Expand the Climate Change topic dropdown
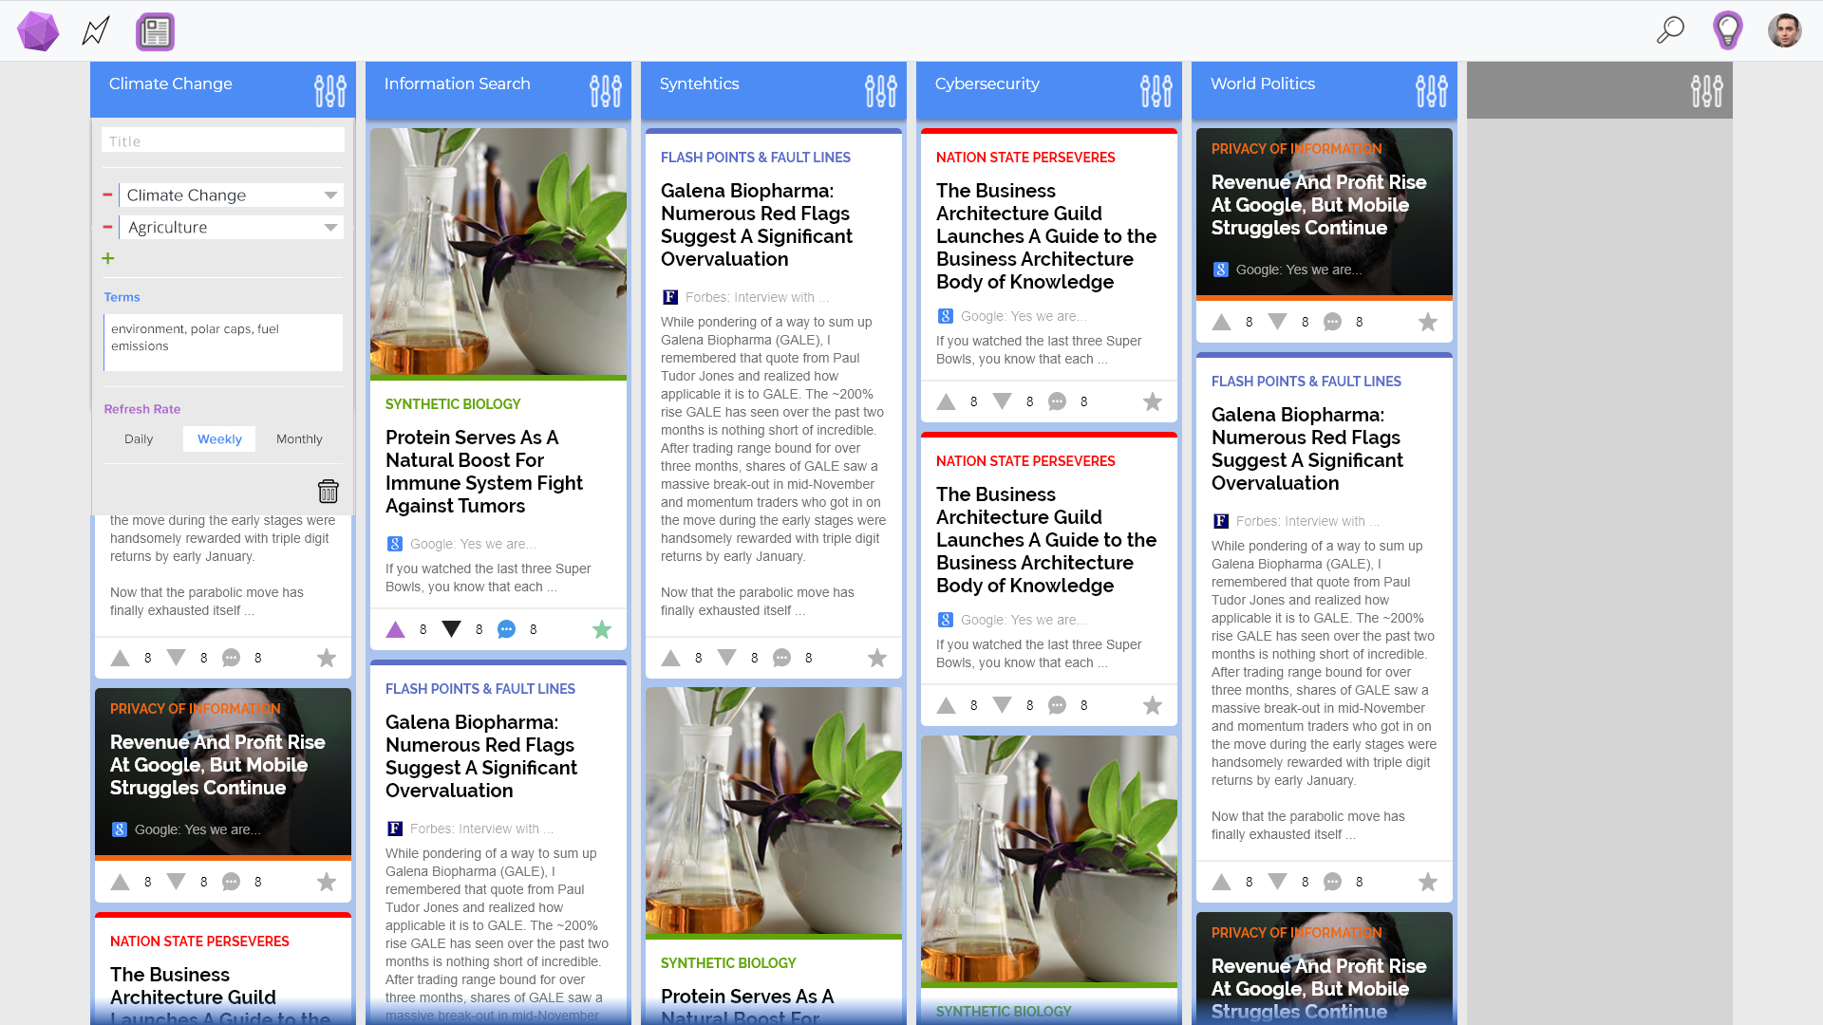 coord(329,194)
